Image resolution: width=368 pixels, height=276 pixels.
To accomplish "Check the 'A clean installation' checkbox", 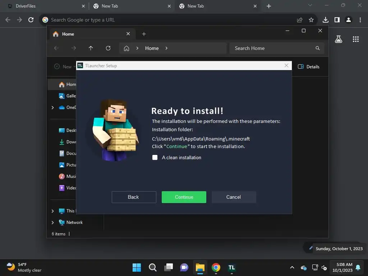I will point(155,157).
